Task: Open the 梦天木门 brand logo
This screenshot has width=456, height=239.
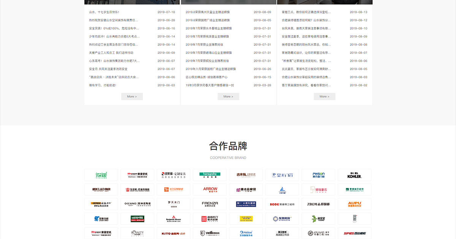Action: click(174, 204)
